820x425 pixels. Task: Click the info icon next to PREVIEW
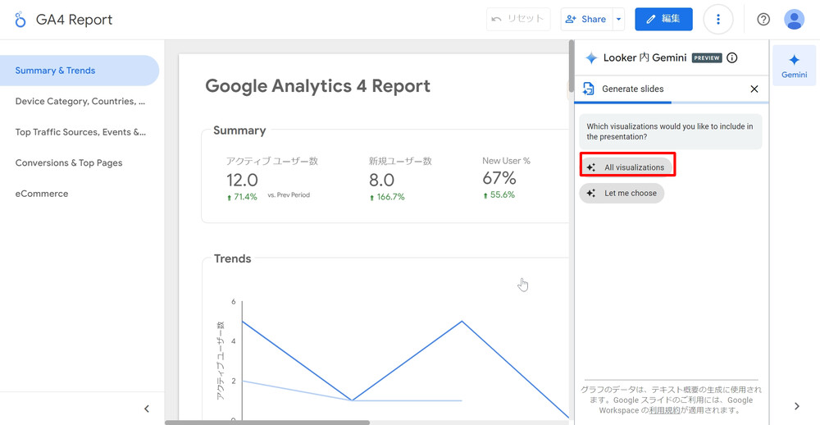[732, 58]
